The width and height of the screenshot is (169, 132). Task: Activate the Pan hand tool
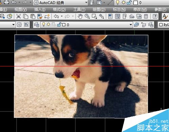point(80,16)
